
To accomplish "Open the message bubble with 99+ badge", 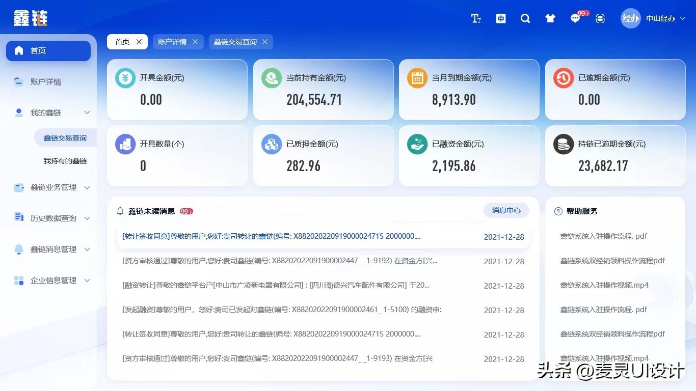I will pos(576,19).
